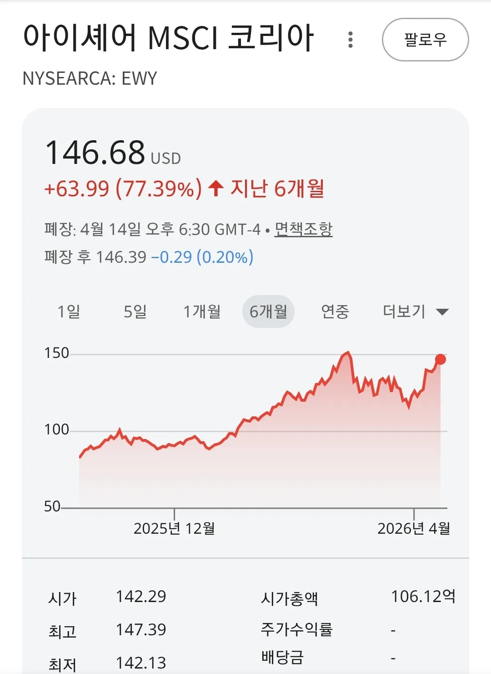Click the chart peak near 150
Viewport: 491px width, 674px height.
pyautogui.click(x=347, y=352)
